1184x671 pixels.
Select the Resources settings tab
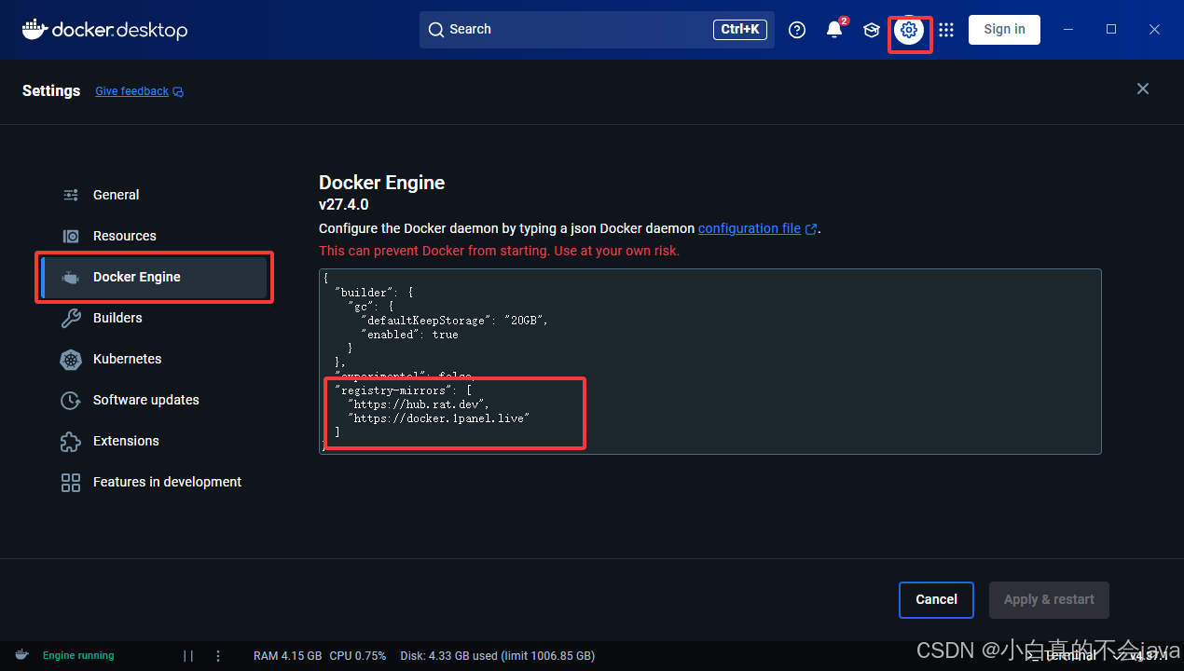tap(155, 236)
